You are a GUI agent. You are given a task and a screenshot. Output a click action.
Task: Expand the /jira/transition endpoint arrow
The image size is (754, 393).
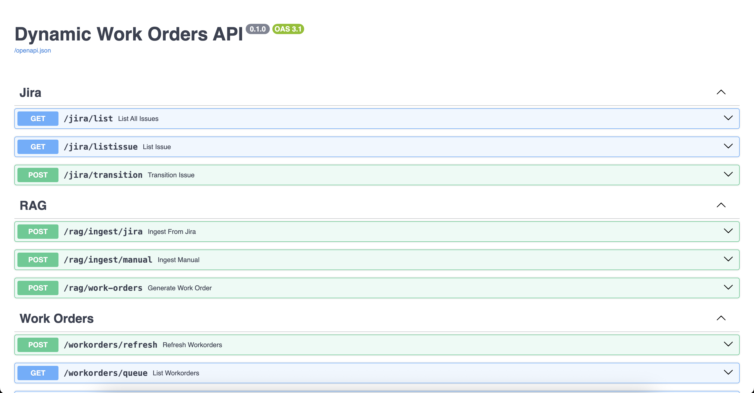(728, 174)
